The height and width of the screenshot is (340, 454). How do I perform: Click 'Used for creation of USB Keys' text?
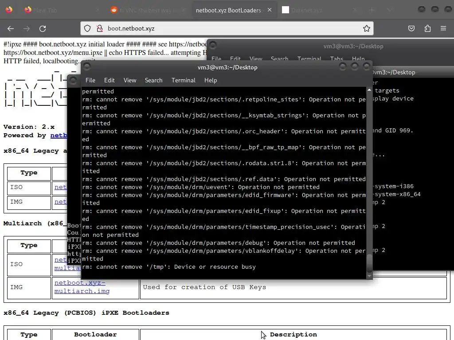[x=204, y=287]
